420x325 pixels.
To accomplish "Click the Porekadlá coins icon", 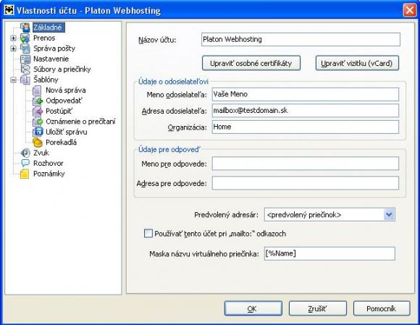I will pyautogui.click(x=37, y=143).
